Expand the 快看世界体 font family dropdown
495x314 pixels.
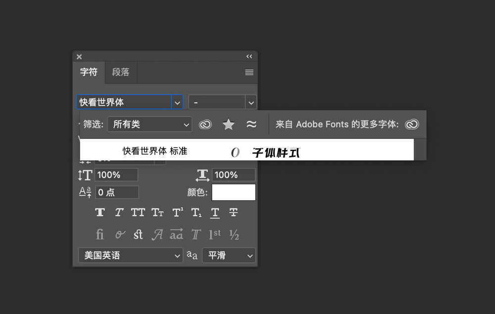[177, 102]
